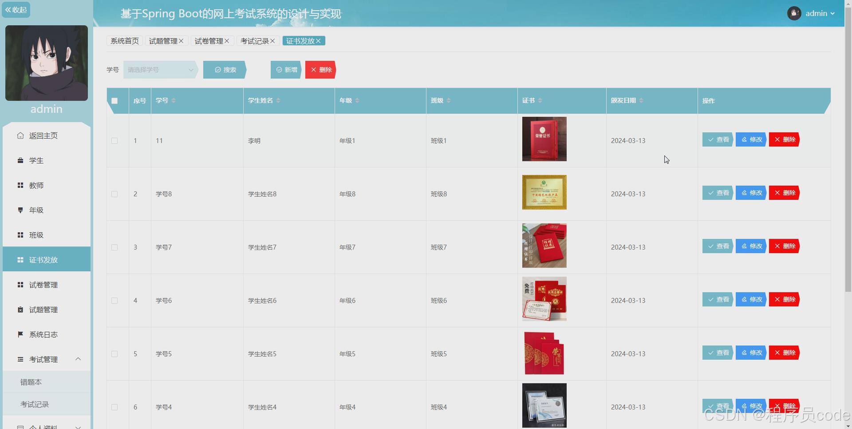Open the 系统首页 tab
This screenshot has width=852, height=429.
pos(125,41)
